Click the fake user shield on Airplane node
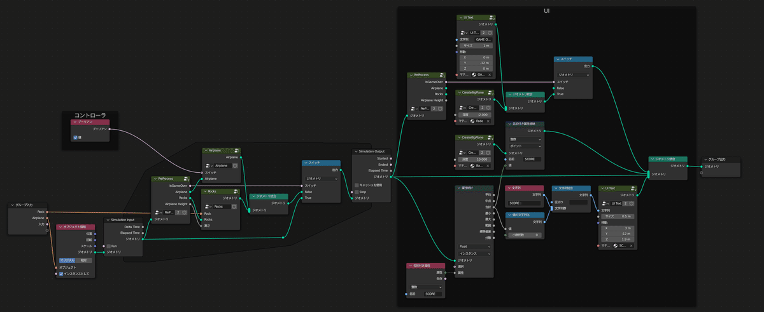Screen dimensions: 764x312 click(235, 165)
